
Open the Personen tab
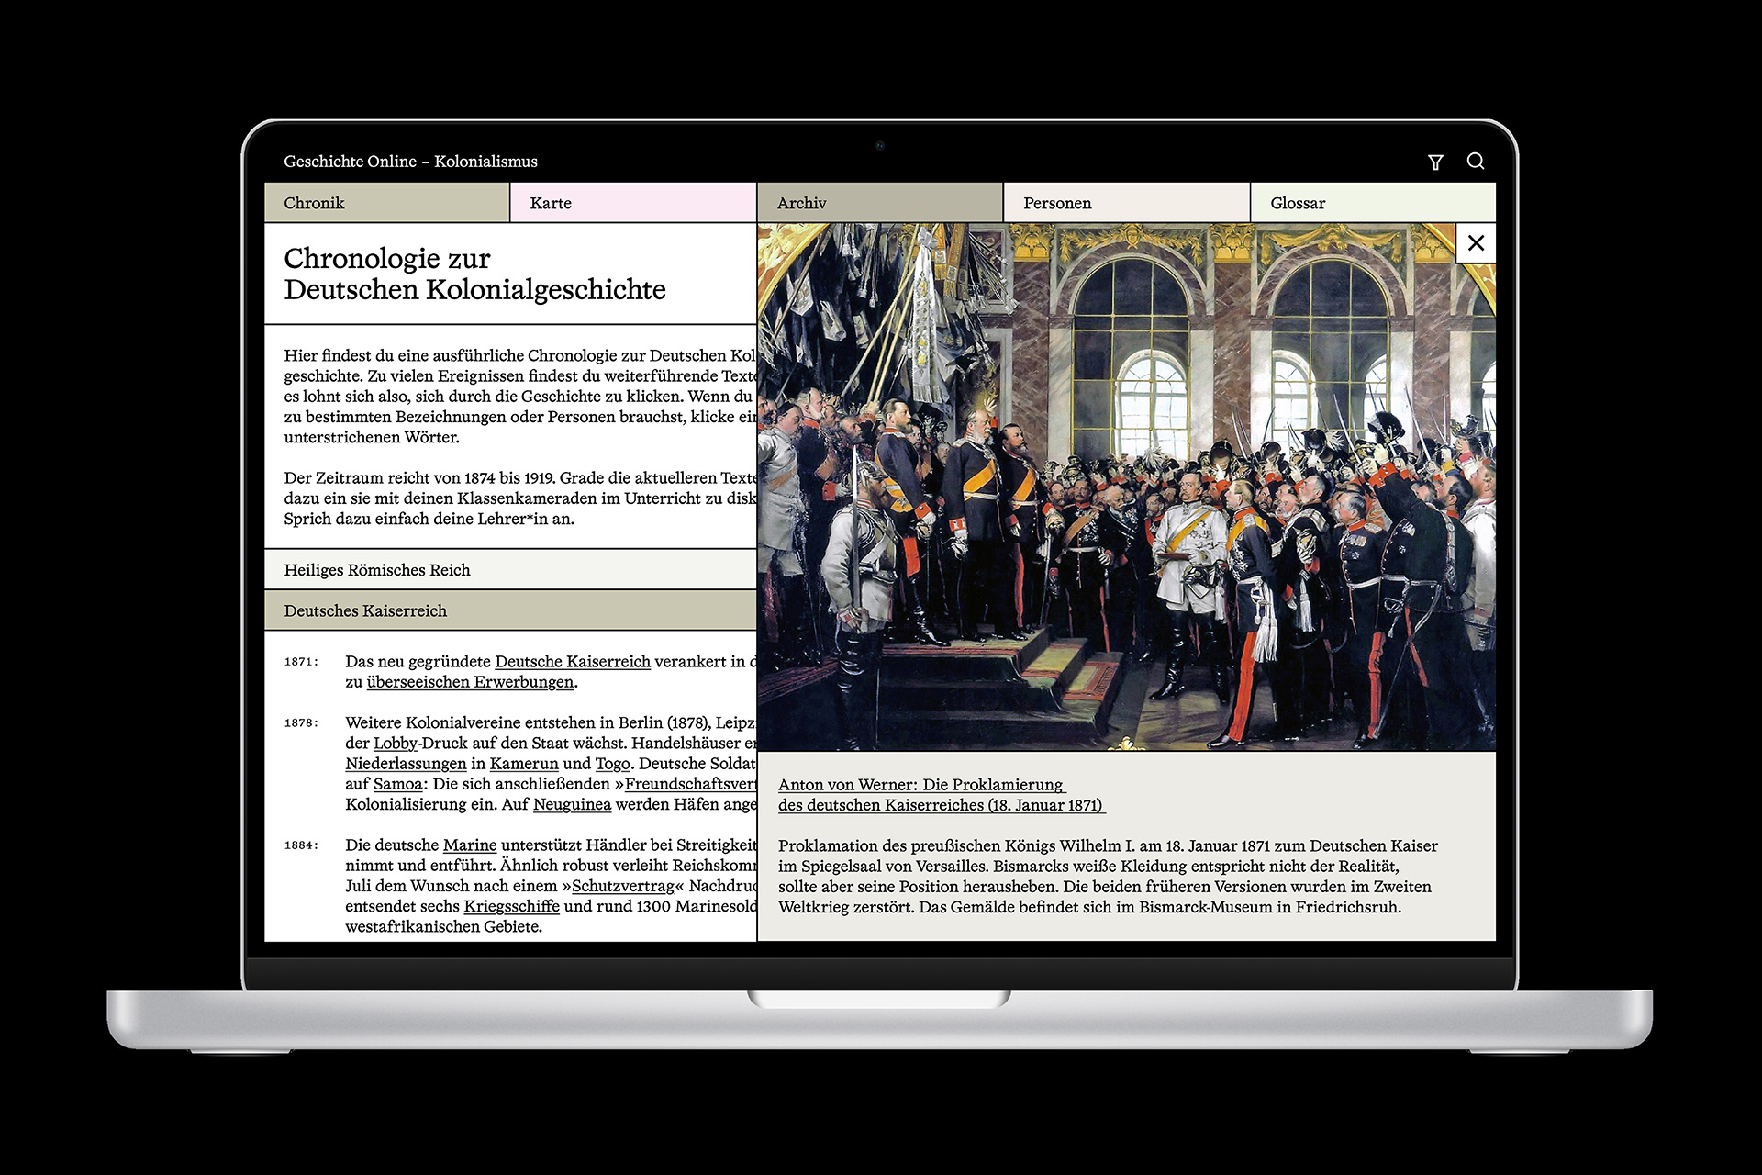click(x=1127, y=203)
